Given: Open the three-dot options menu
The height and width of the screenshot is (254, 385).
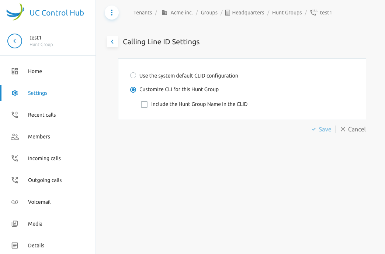Looking at the screenshot, I should pos(112,13).
